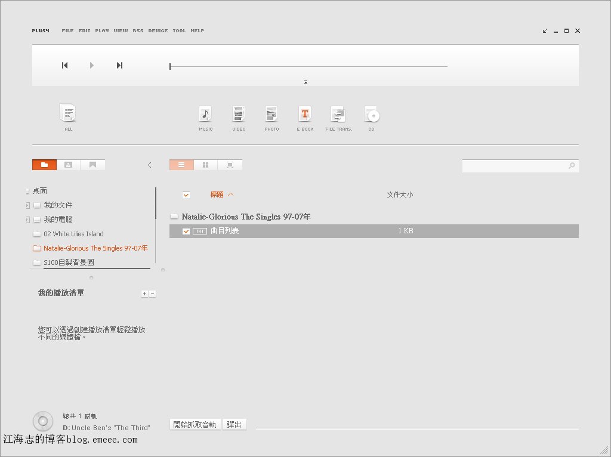Open the TOOL menu
This screenshot has width=611, height=457.
(x=179, y=30)
